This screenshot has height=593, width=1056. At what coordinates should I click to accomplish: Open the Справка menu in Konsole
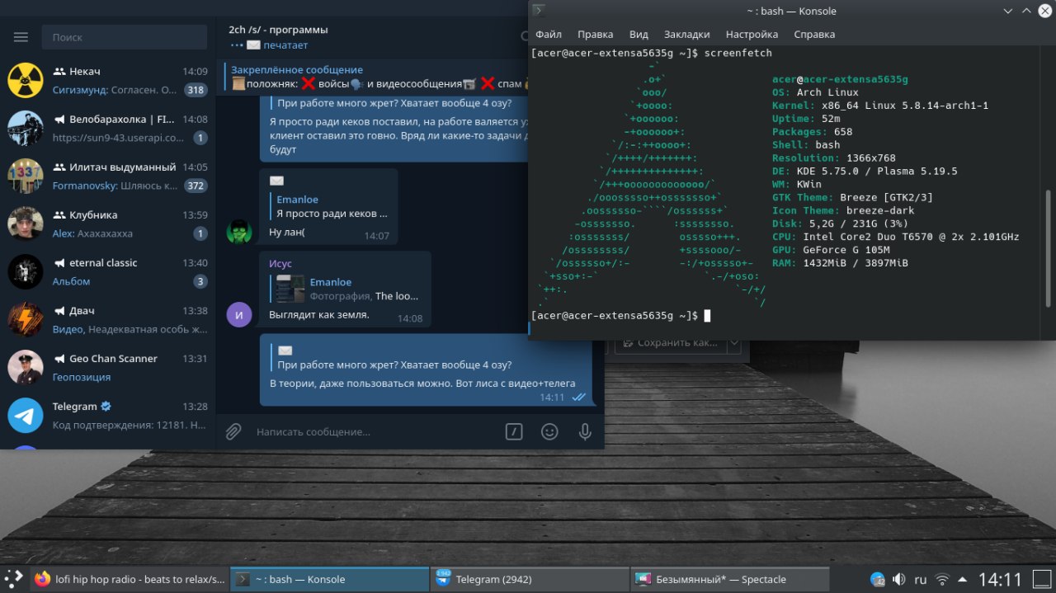[814, 35]
